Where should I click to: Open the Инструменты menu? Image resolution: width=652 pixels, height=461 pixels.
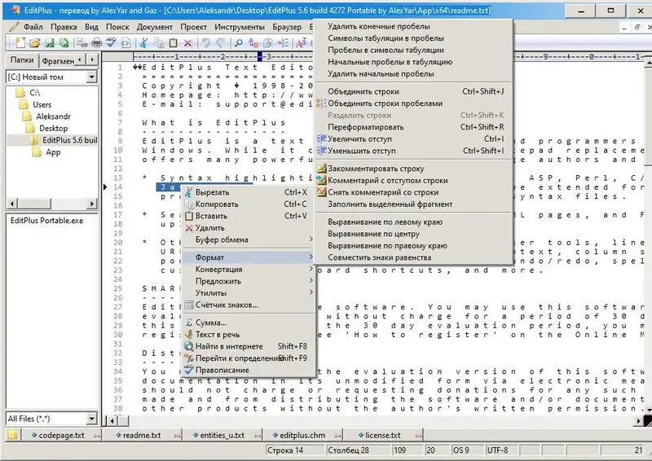click(240, 27)
